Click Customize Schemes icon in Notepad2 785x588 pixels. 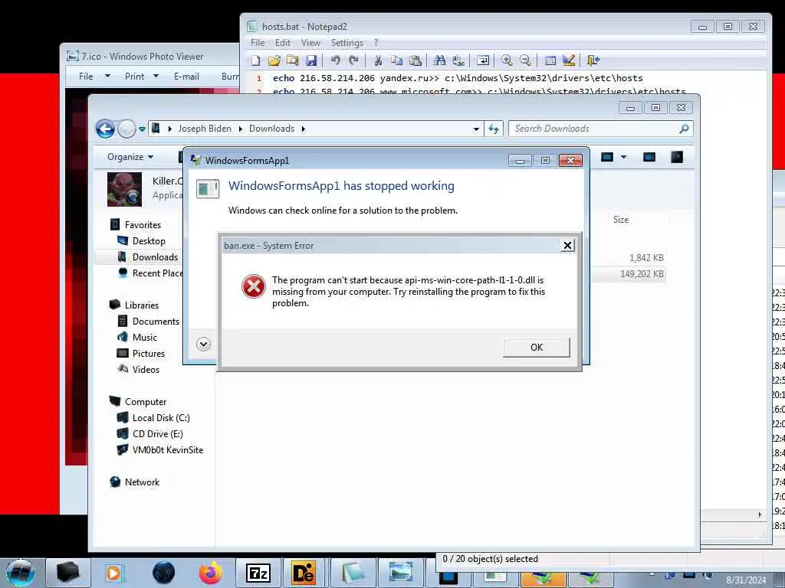[569, 60]
